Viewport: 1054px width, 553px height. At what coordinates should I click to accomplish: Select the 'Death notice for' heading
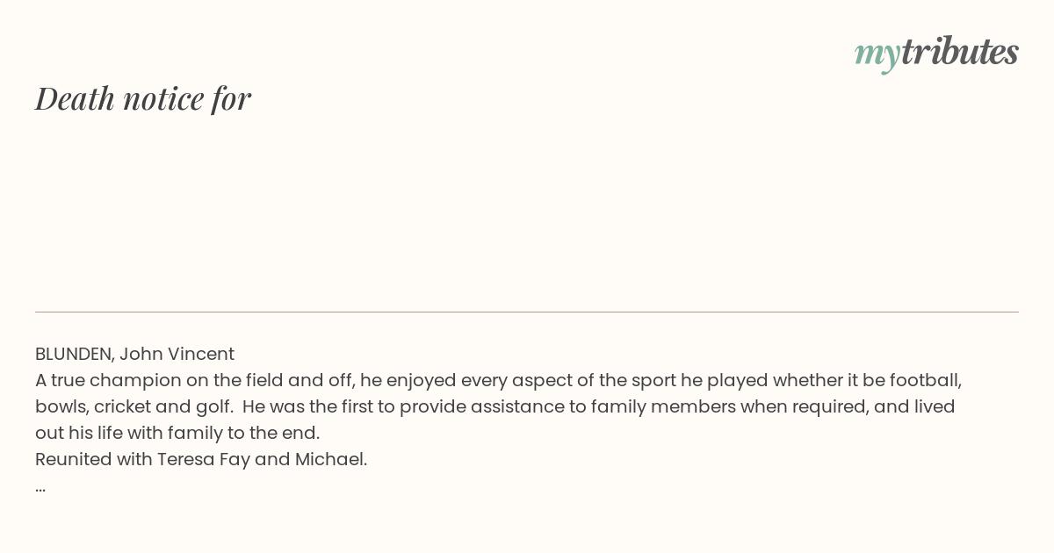(143, 98)
